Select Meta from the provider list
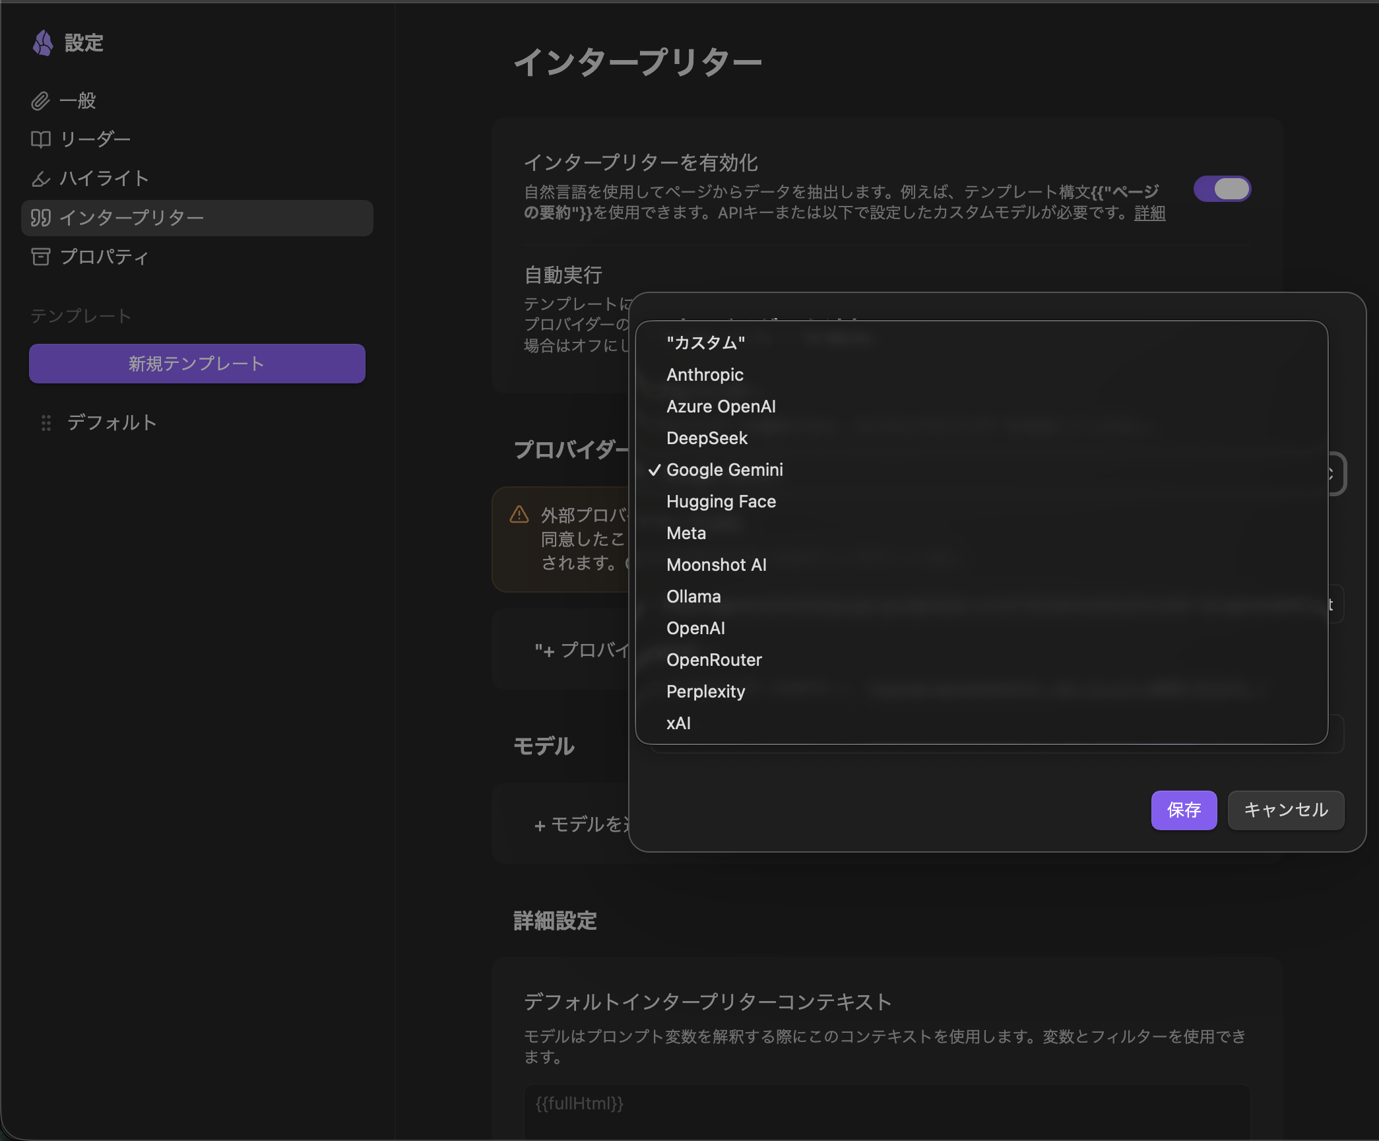This screenshot has height=1141, width=1379. click(981, 533)
